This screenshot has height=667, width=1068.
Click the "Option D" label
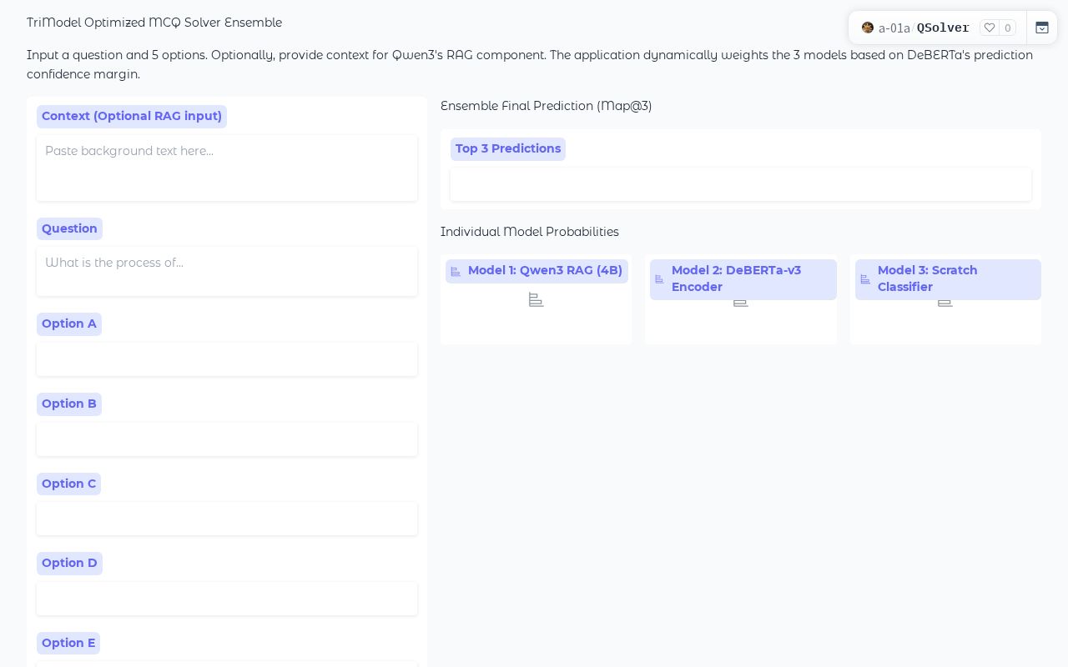pos(69,563)
